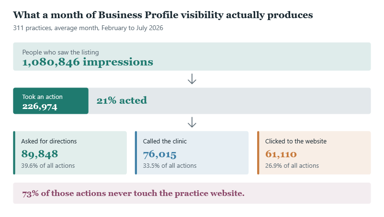Screen dimensions: 384x217
Task: Open the 'Clicked to the website' card
Action: click(x=314, y=153)
